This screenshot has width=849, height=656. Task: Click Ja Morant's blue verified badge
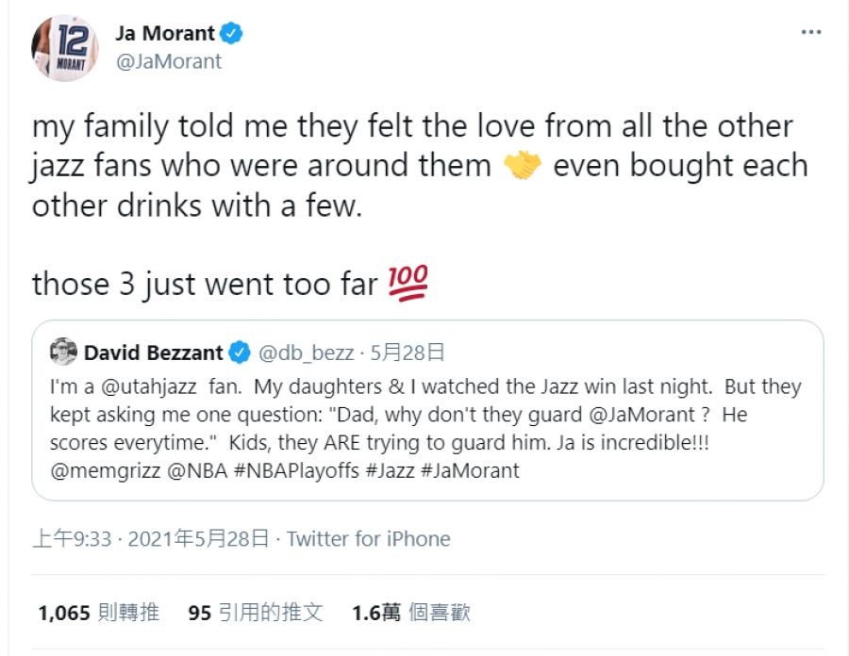[x=231, y=34]
